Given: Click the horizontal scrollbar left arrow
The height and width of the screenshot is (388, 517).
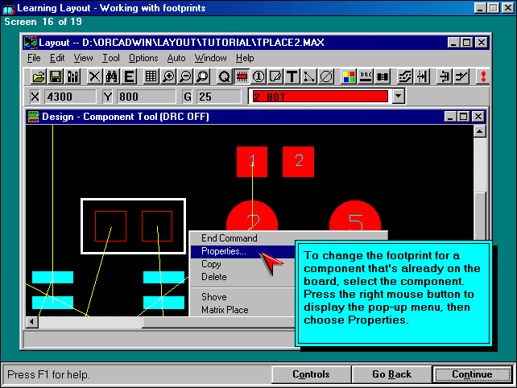Looking at the screenshot, I should click(x=32, y=322).
